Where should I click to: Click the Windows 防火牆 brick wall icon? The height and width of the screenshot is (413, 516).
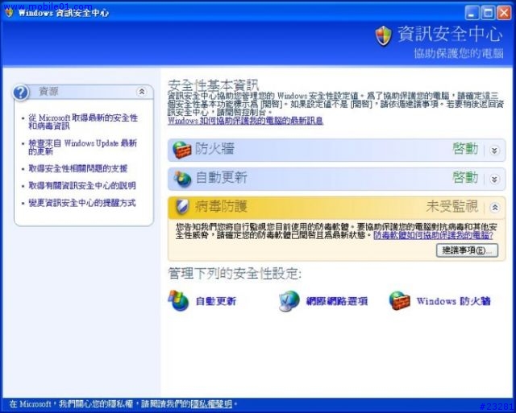(x=399, y=300)
